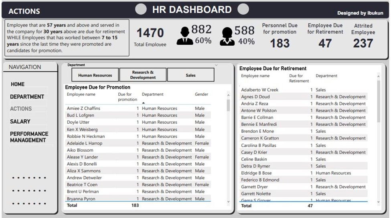Click the grey circle left of HR DASHBOARD

[x=141, y=9]
